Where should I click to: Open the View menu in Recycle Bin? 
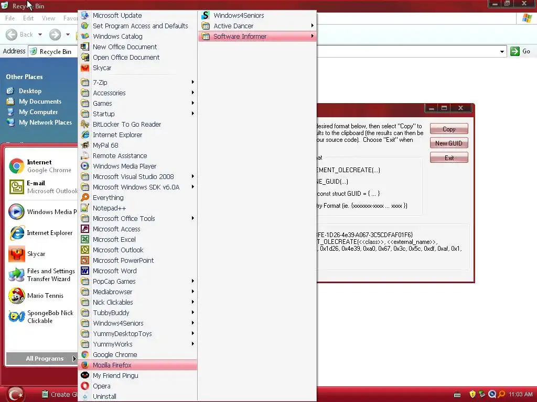[48, 18]
